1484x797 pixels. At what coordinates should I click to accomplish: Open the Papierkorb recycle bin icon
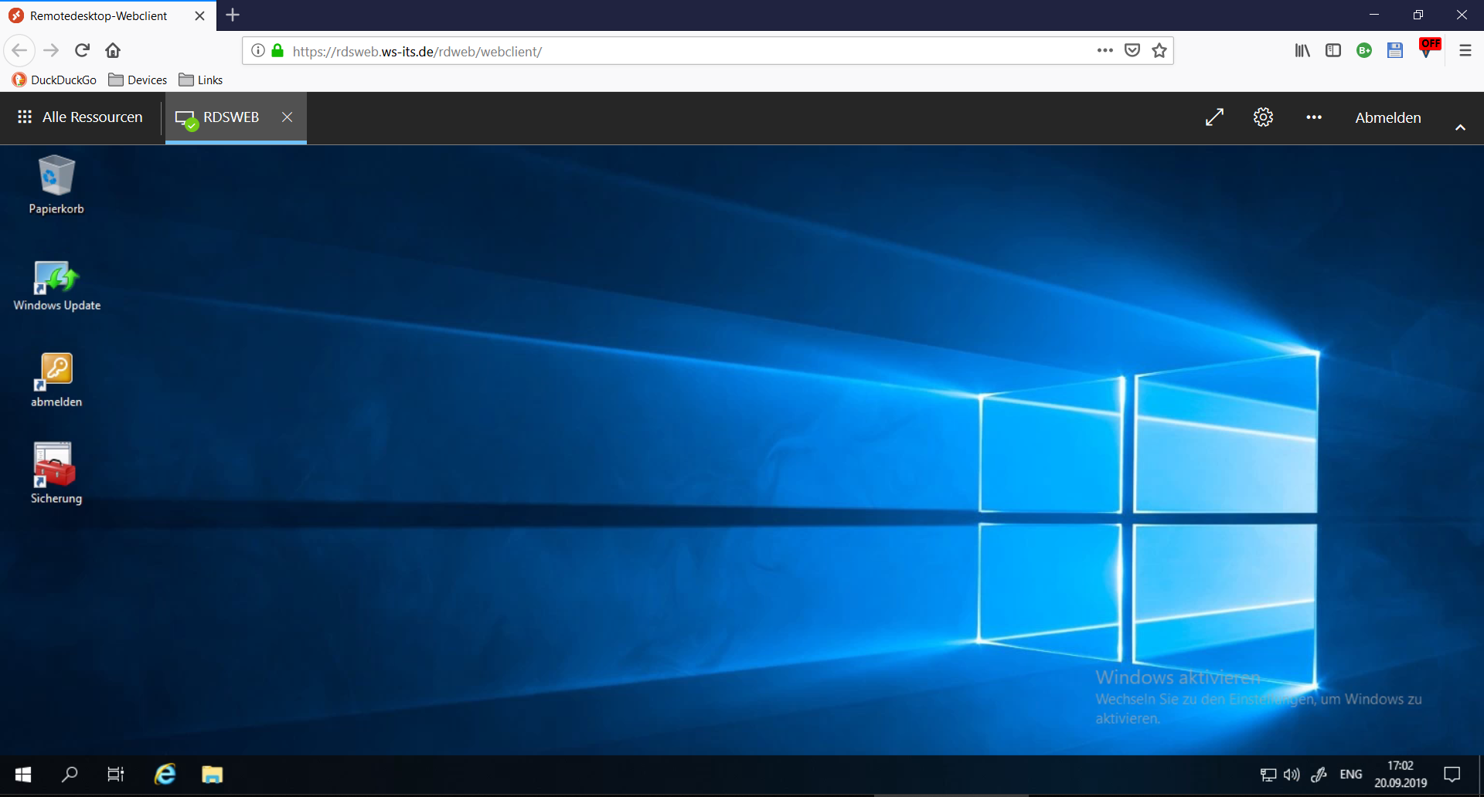pos(56,185)
